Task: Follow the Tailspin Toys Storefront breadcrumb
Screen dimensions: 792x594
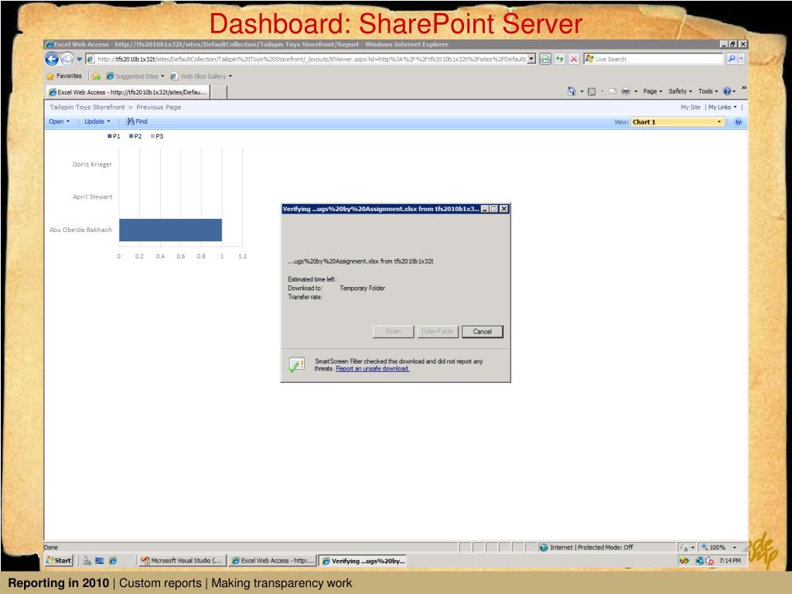Action: pyautogui.click(x=87, y=107)
